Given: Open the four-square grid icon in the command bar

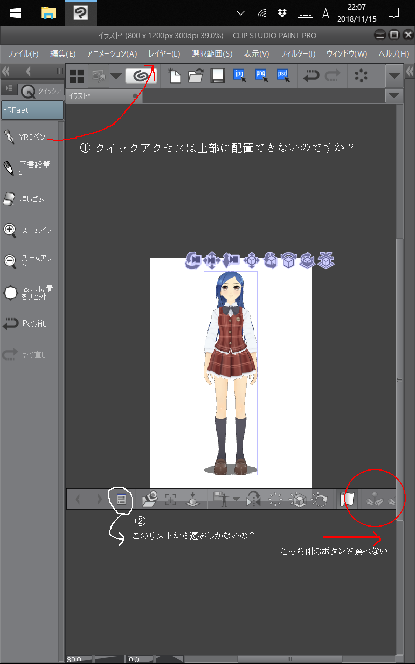Looking at the screenshot, I should click(77, 76).
